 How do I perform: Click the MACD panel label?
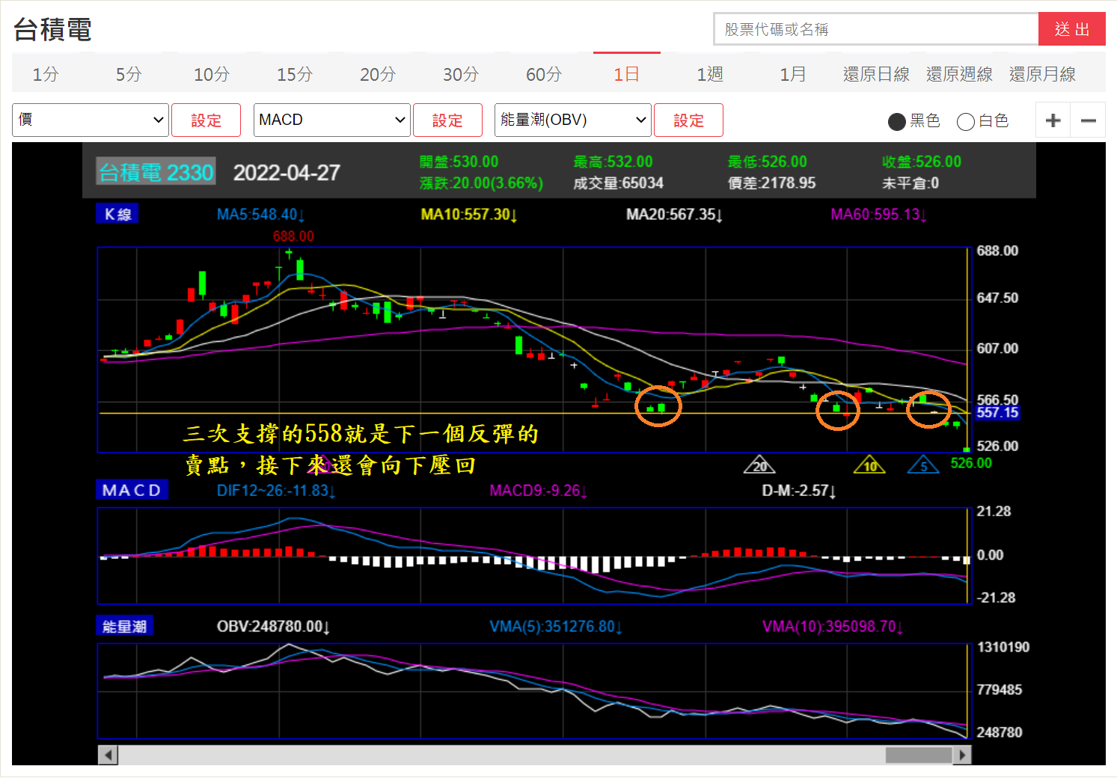tap(132, 490)
